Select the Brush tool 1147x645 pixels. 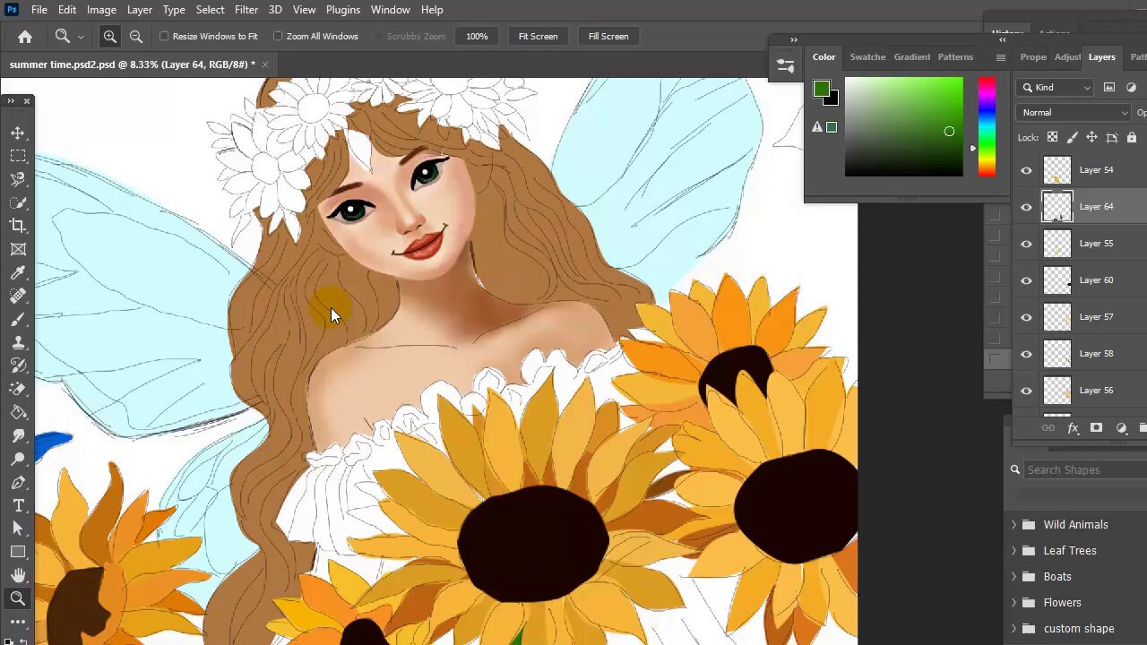click(18, 319)
